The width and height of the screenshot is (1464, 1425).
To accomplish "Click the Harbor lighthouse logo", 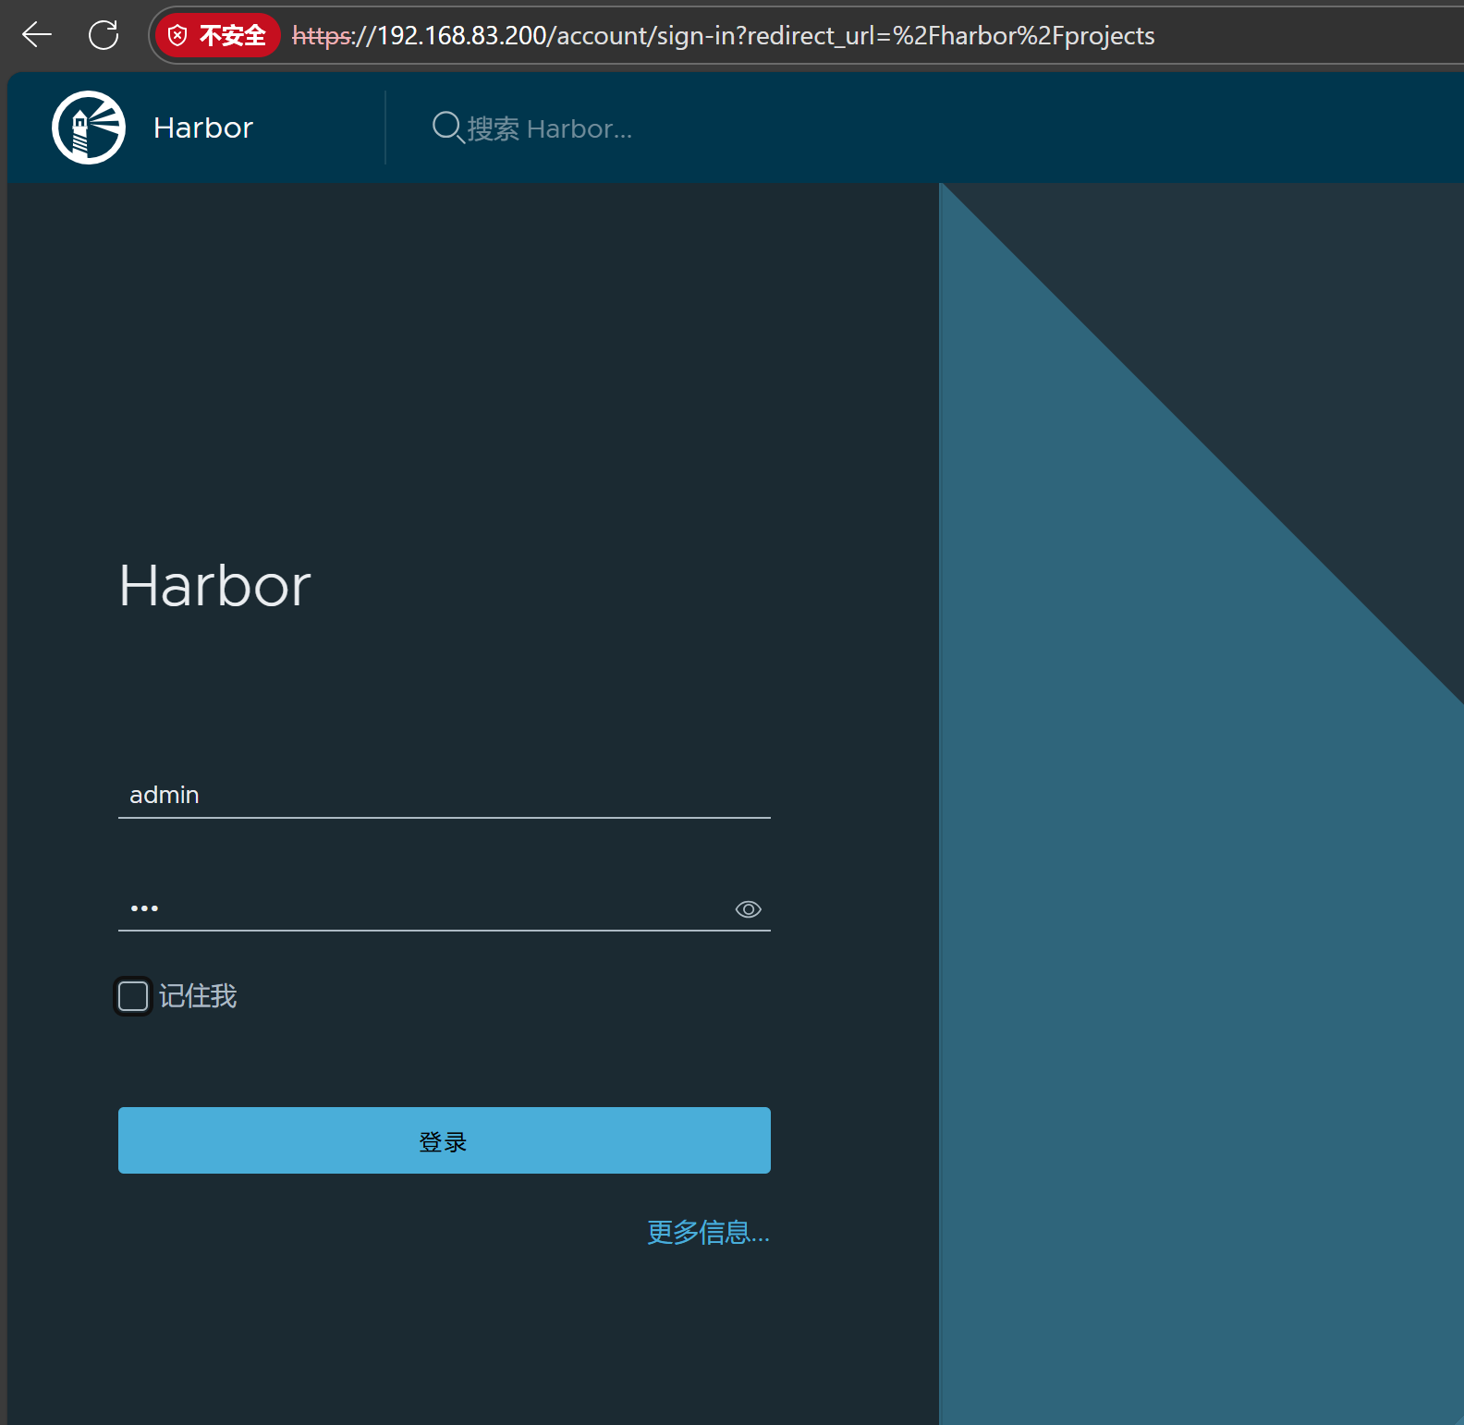I will tap(89, 128).
